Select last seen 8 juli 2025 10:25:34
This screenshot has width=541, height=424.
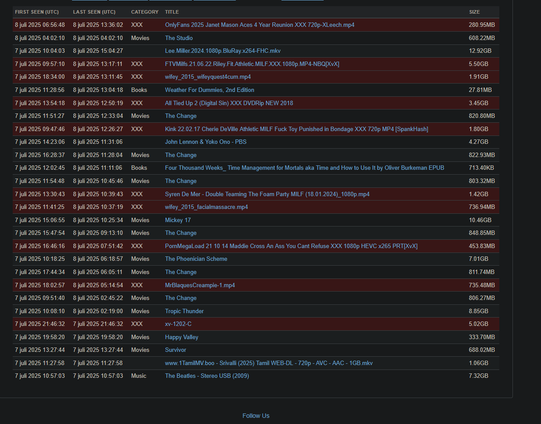click(98, 220)
